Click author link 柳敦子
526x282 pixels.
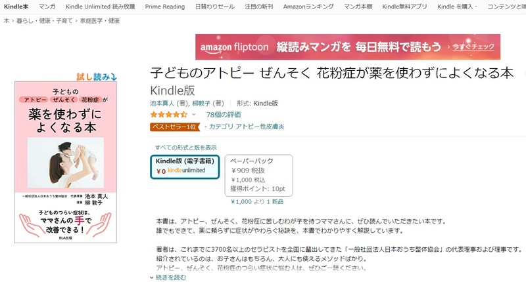pos(201,104)
